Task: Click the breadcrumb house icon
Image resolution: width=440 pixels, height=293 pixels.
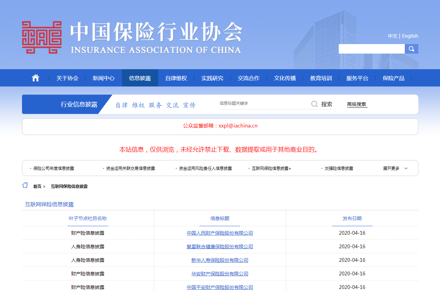Action: click(25, 185)
